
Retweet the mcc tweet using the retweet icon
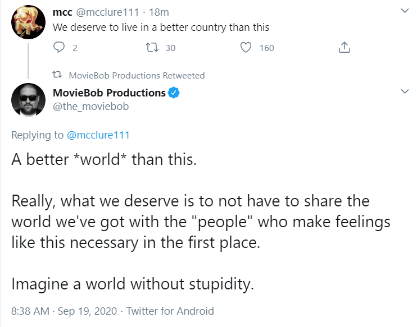151,48
